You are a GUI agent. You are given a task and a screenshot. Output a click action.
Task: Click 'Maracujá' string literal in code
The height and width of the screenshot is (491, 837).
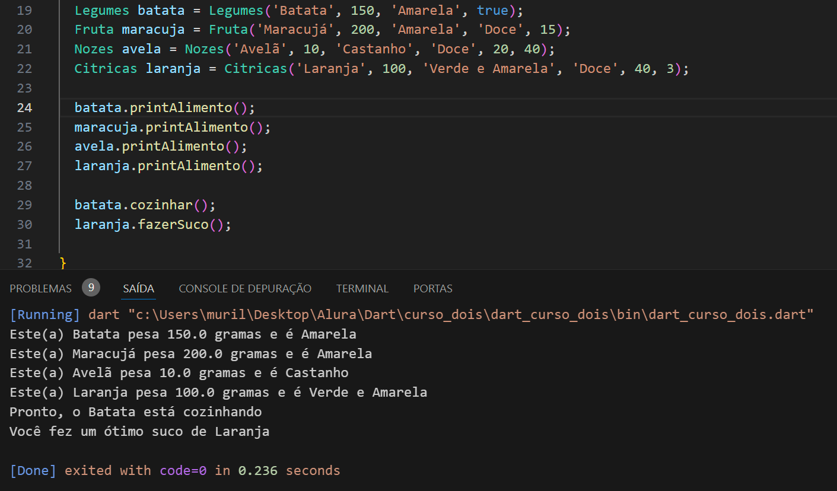pyautogui.click(x=295, y=30)
